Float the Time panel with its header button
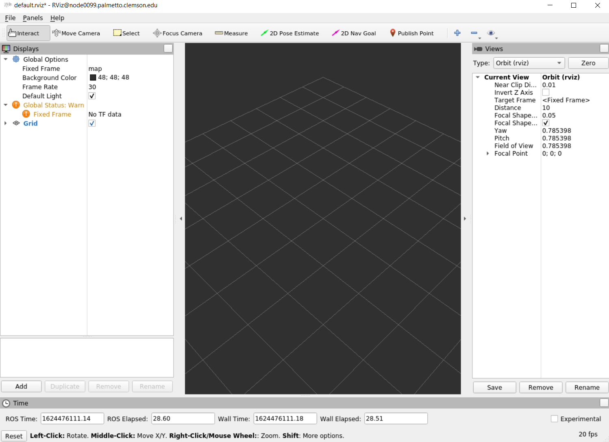The image size is (609, 442). tap(604, 403)
